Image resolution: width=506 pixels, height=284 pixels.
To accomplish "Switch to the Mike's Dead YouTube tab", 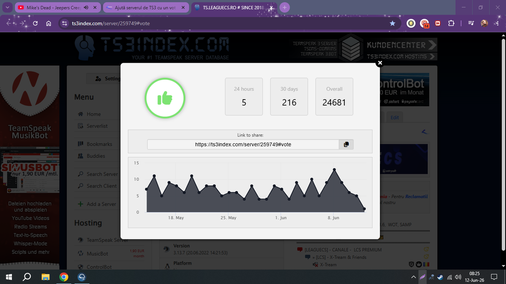I will (x=53, y=8).
